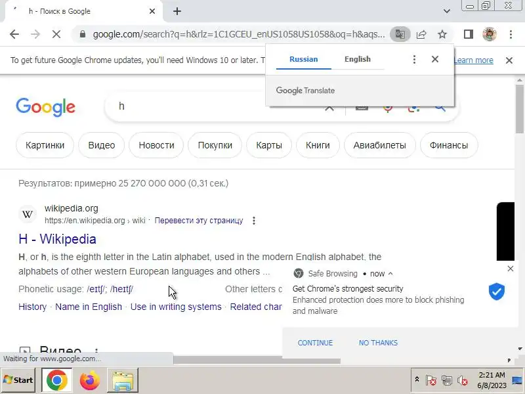Image resolution: width=525 pixels, height=394 pixels.
Task: Click the horizontal page scrollbar thumb
Action: pos(257,361)
